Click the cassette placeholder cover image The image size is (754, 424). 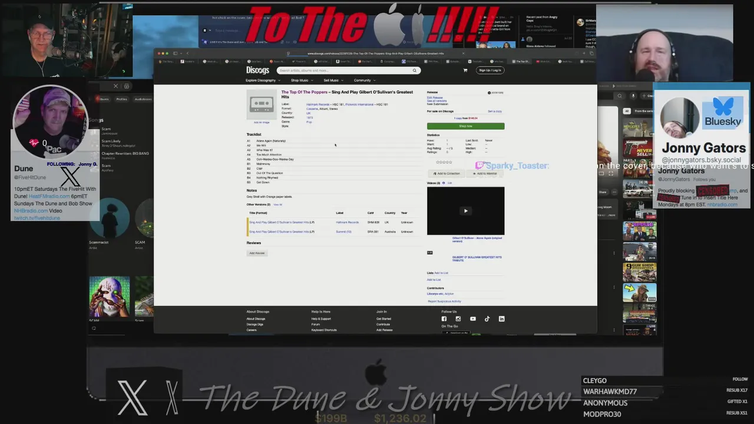[262, 105]
